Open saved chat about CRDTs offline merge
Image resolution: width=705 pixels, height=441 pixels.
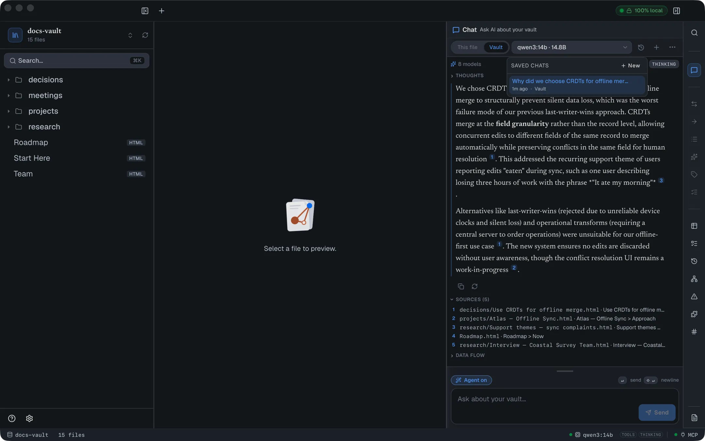point(577,85)
